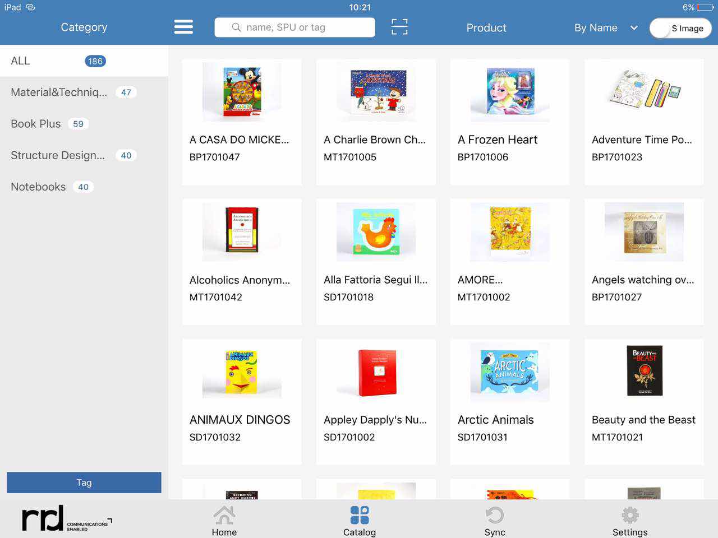Tap the iPad hotspot link icon
This screenshot has width=718, height=538.
(x=30, y=7)
